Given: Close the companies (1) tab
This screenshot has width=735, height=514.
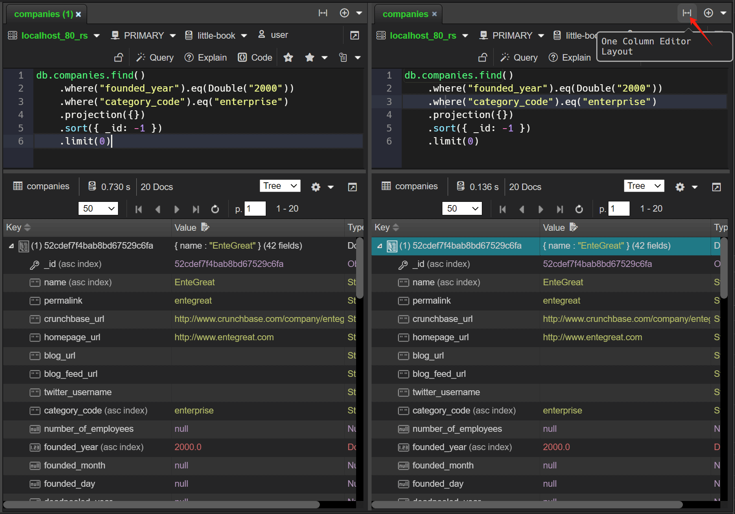Looking at the screenshot, I should (x=79, y=14).
